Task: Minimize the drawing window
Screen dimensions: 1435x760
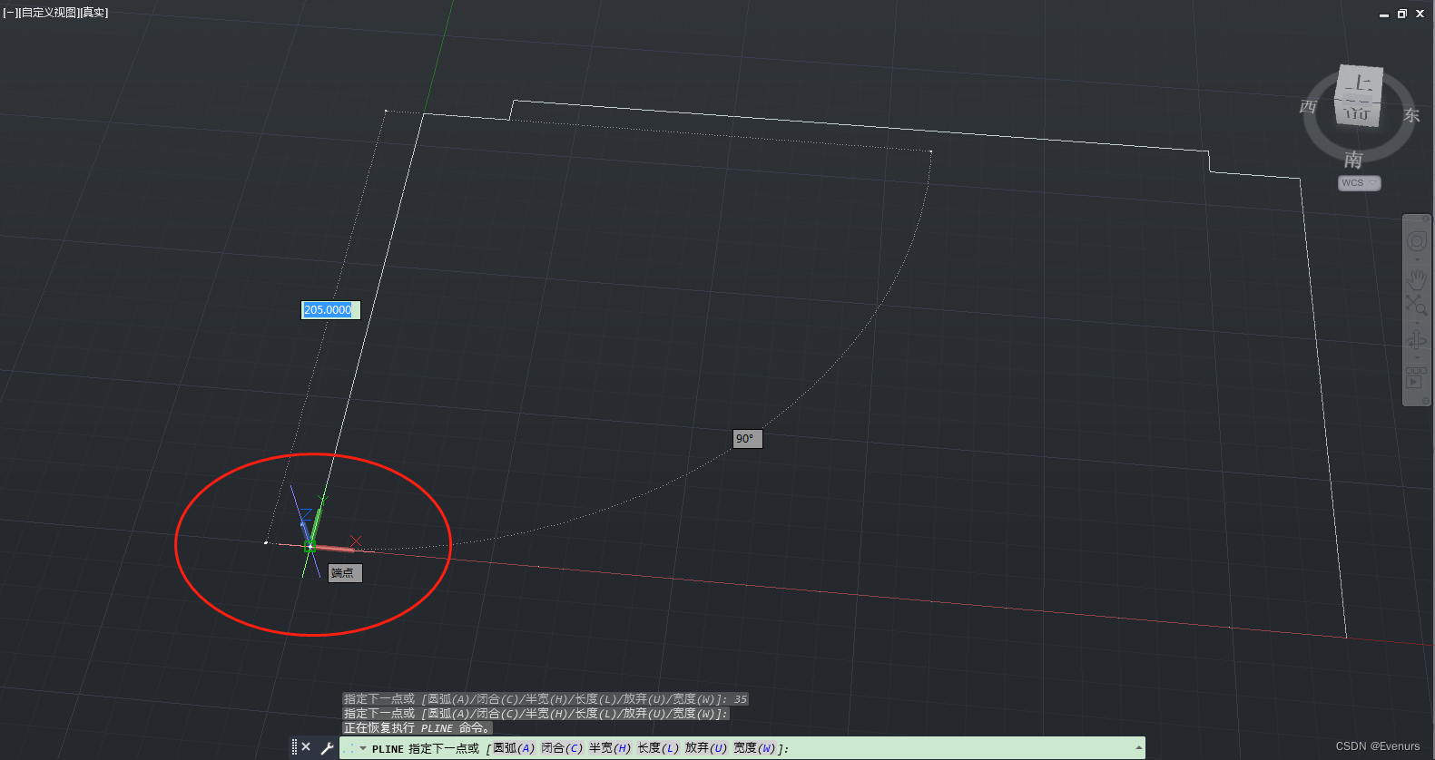Action: pos(1384,14)
